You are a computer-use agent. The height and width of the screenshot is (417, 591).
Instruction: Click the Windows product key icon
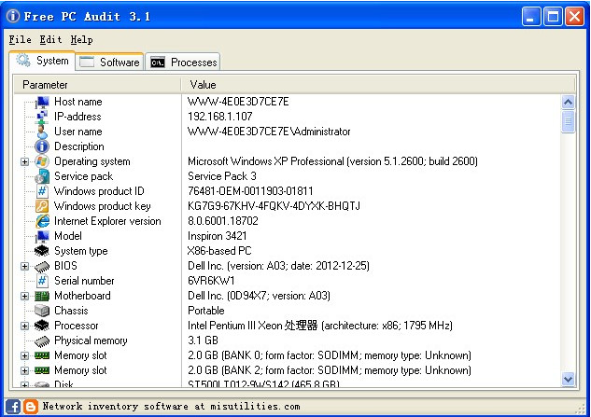pyautogui.click(x=42, y=206)
